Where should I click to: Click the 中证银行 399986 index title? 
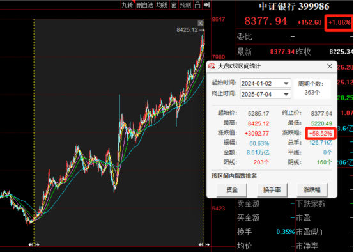(x=294, y=6)
